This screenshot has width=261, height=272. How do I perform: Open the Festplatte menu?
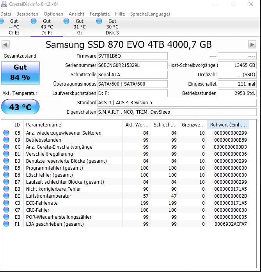pos(99,14)
